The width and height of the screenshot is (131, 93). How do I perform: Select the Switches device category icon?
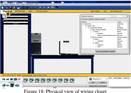7,79
